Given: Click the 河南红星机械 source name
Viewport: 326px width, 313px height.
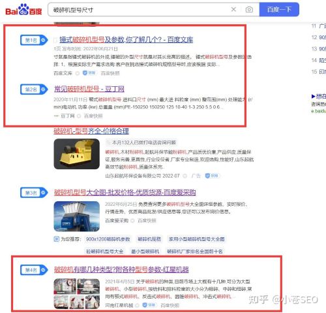Looking at the screenshot, I should [x=119, y=305].
